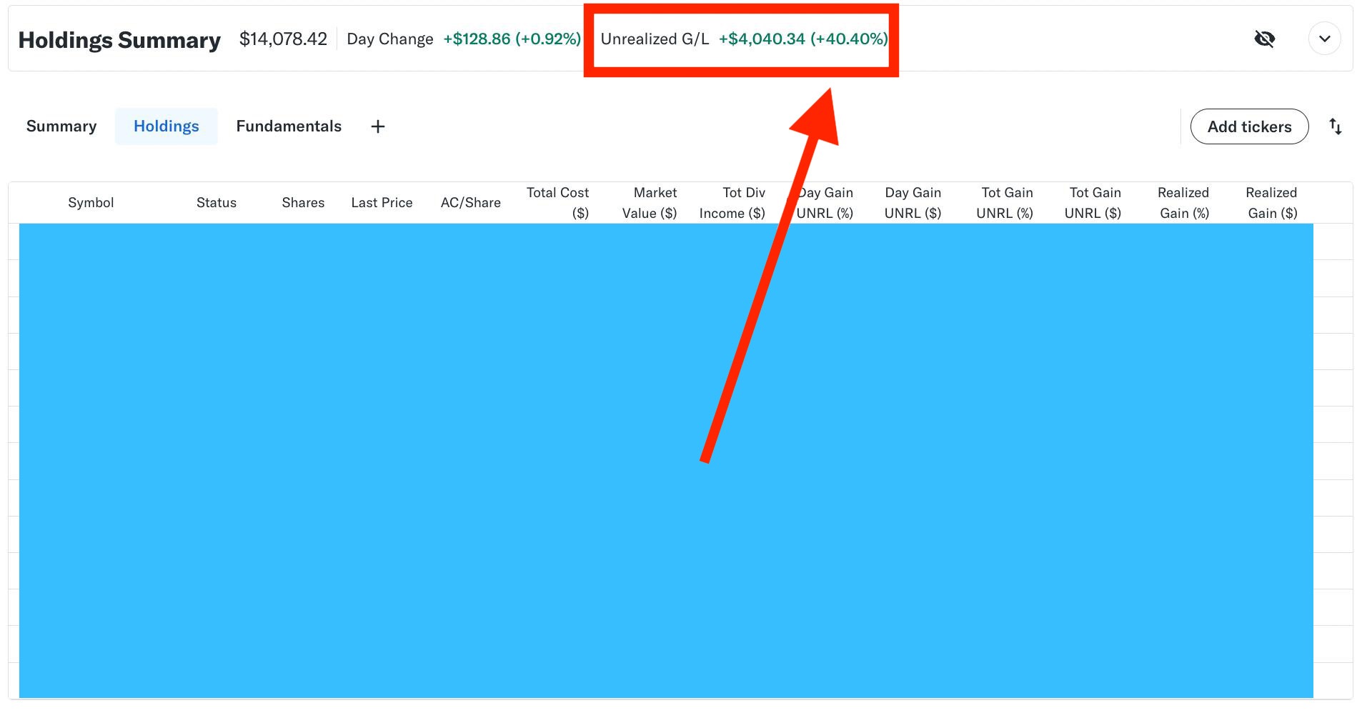Open the Fundamentals tab
The height and width of the screenshot is (713, 1362).
tap(289, 126)
